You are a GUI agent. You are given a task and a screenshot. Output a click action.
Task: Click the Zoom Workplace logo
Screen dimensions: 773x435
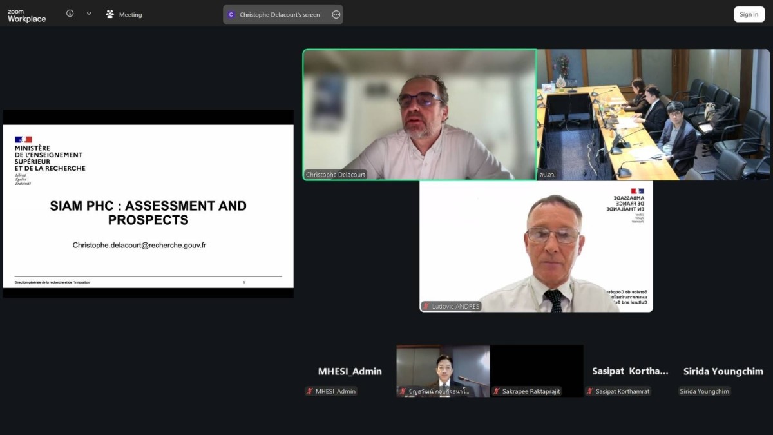coord(26,15)
